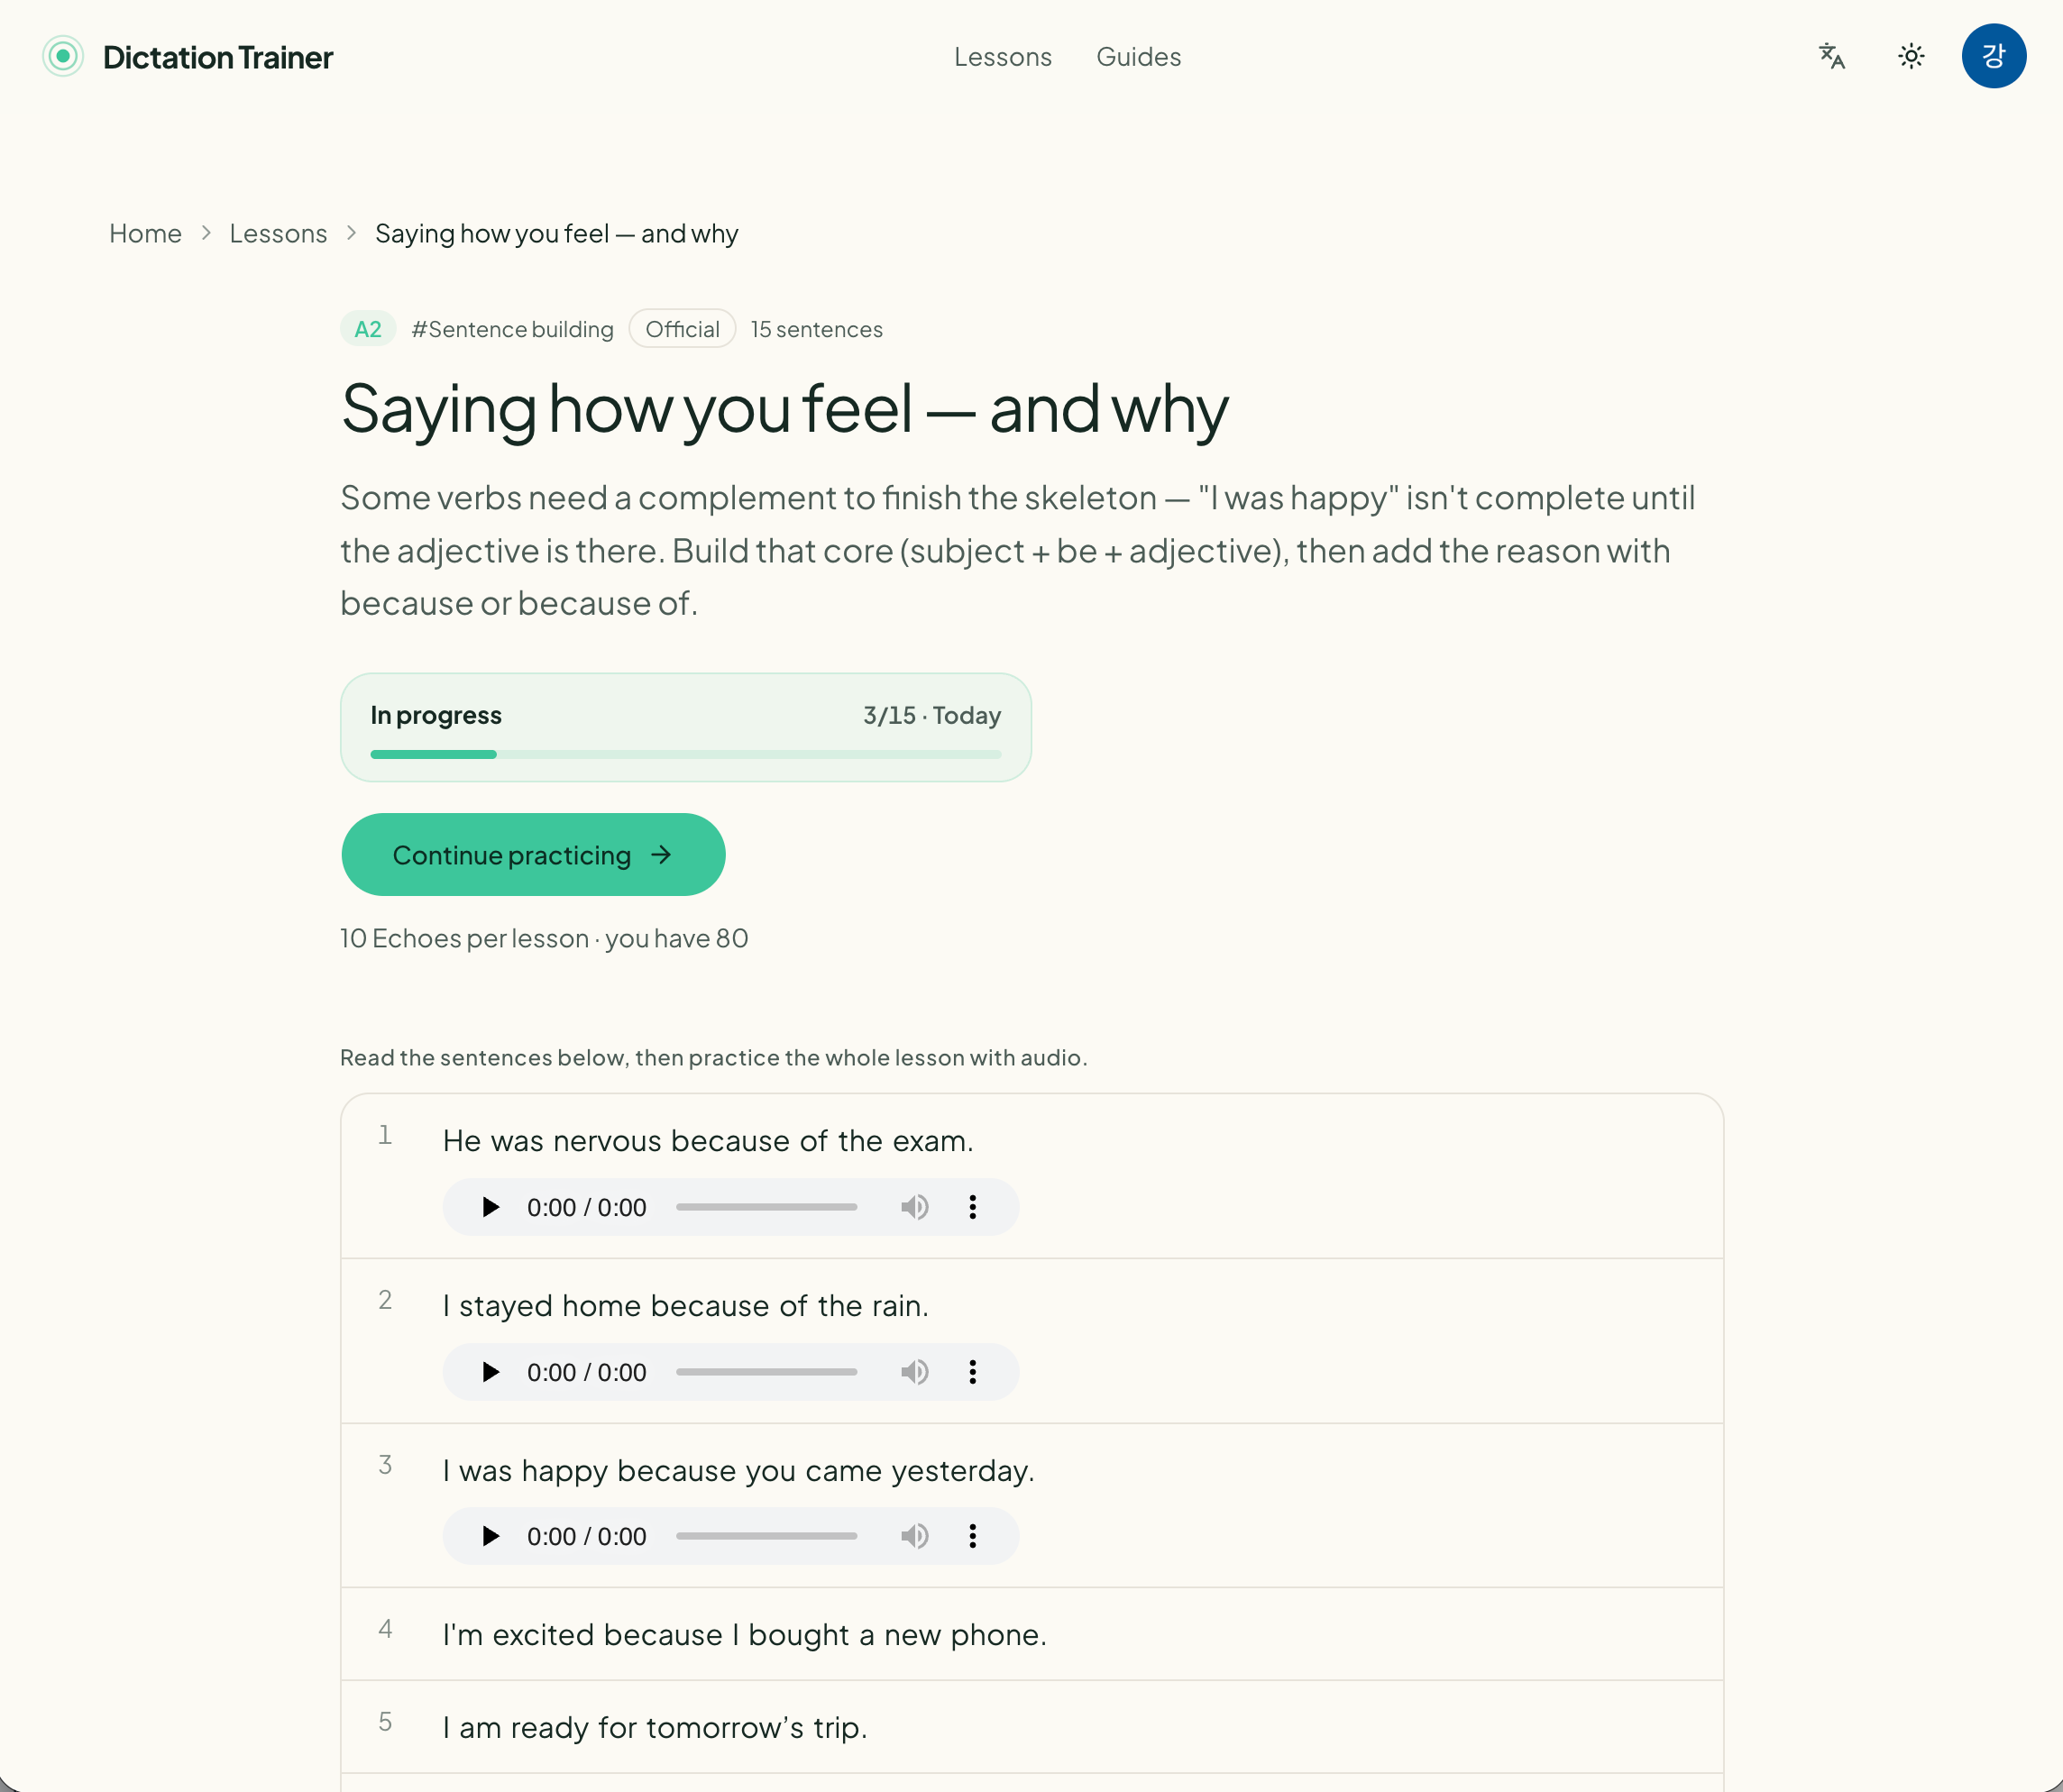
Task: Open more options for sentence 1 audio
Action: coord(973,1207)
